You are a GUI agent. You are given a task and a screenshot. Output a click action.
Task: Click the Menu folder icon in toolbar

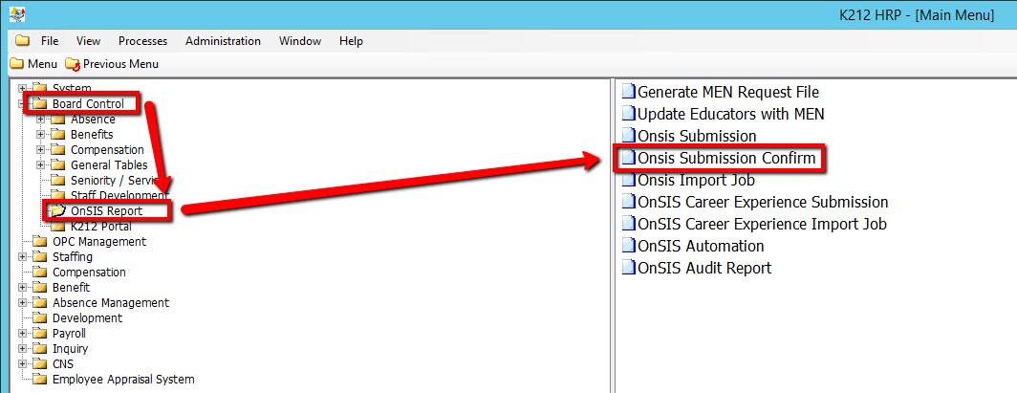[16, 64]
